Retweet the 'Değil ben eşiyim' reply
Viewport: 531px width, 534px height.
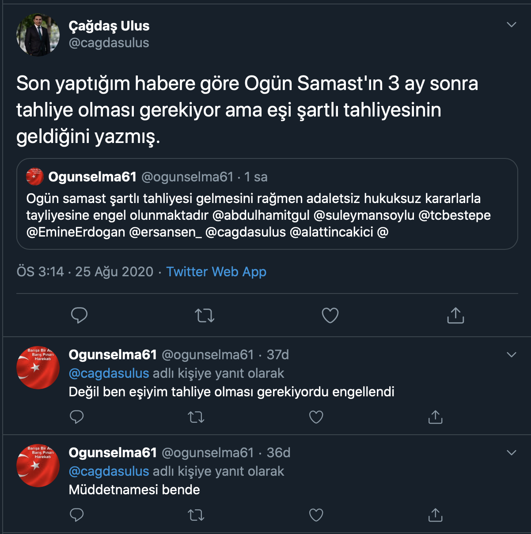tap(196, 417)
